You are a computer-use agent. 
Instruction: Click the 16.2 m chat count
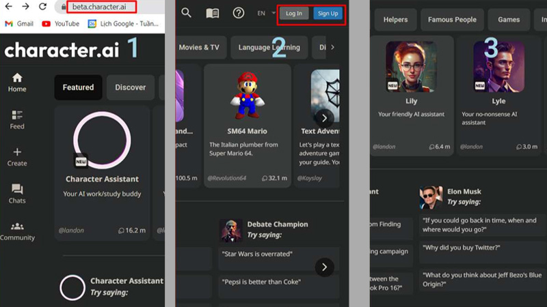[132, 231]
